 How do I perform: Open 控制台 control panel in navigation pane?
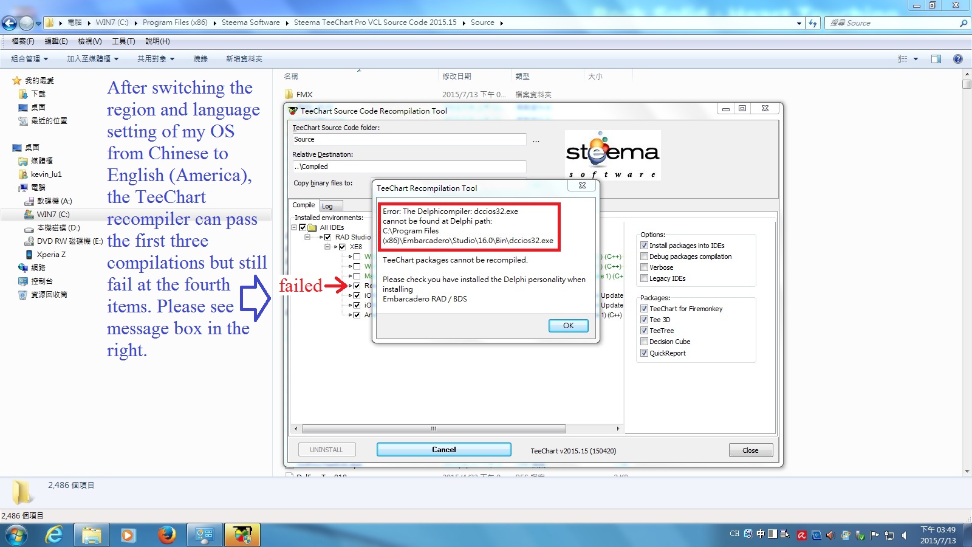tap(42, 281)
